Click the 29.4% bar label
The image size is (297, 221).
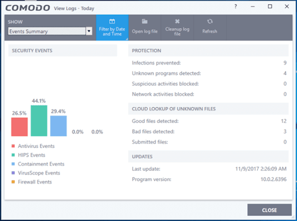(58, 111)
